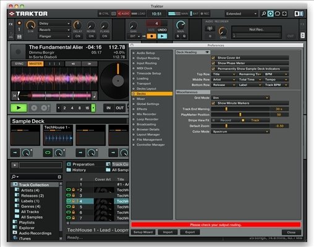Go to Controller Manager preferences
The image size is (314, 247).
[x=150, y=144]
